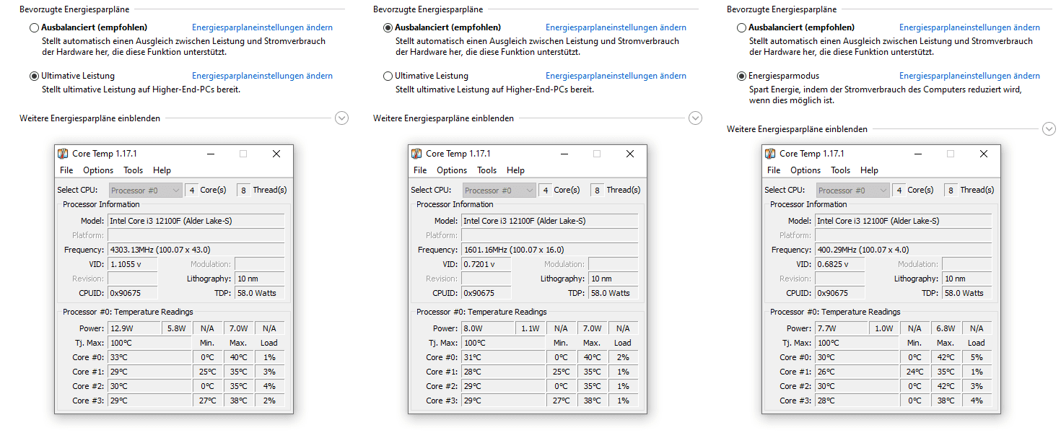The width and height of the screenshot is (1061, 433).
Task: Minimize the Core Temp window showing 400.29MHz
Action: [x=917, y=154]
